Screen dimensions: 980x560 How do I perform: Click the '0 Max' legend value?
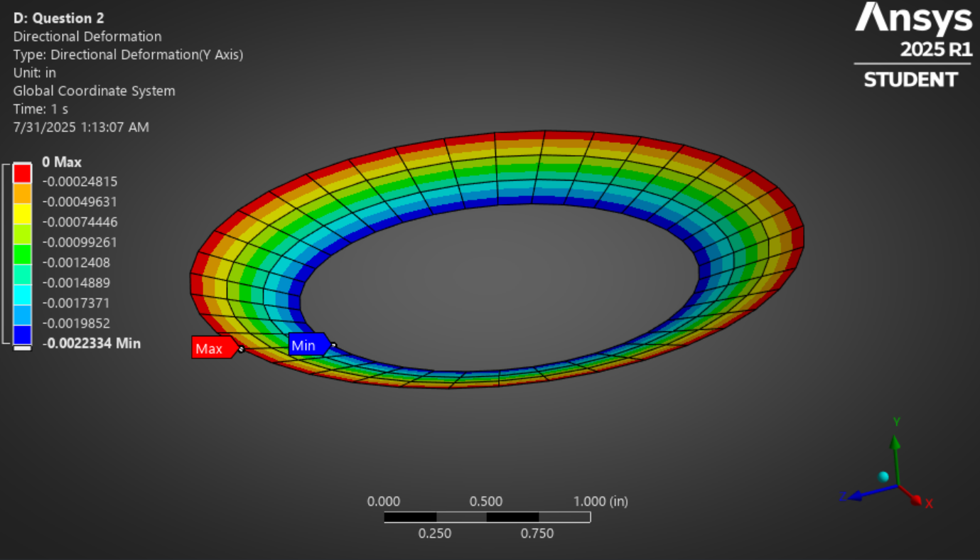coord(62,162)
